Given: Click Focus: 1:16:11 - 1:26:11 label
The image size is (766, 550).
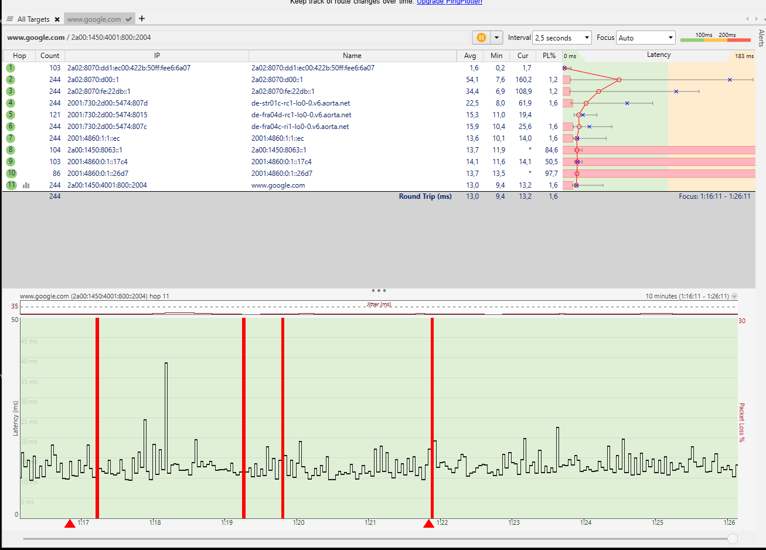Looking at the screenshot, I should coord(714,196).
